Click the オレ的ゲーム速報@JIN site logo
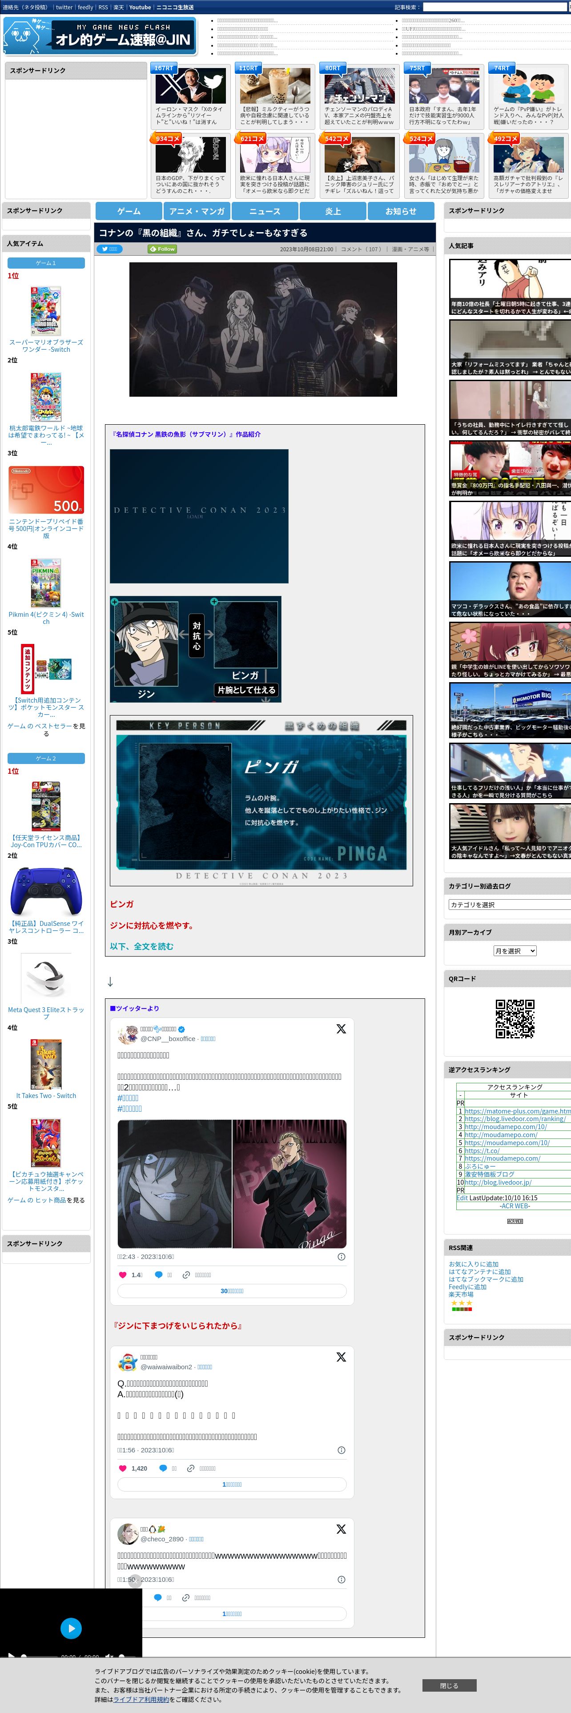571x1713 pixels. [100, 36]
